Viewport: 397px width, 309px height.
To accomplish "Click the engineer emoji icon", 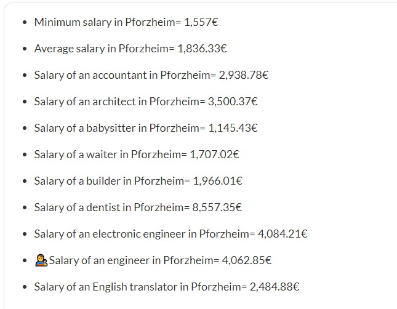I will pyautogui.click(x=41, y=260).
